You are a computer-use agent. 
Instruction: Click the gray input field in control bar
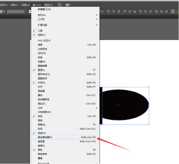pos(16,12)
